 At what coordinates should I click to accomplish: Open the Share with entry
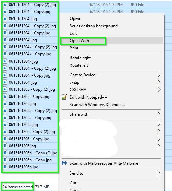coord(79,114)
